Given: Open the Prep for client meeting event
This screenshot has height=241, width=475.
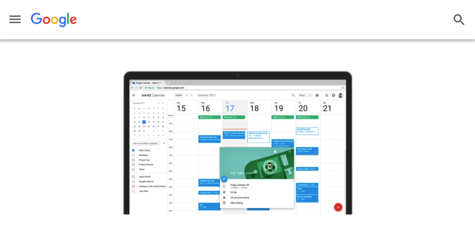Looking at the screenshot, I should (x=234, y=135).
